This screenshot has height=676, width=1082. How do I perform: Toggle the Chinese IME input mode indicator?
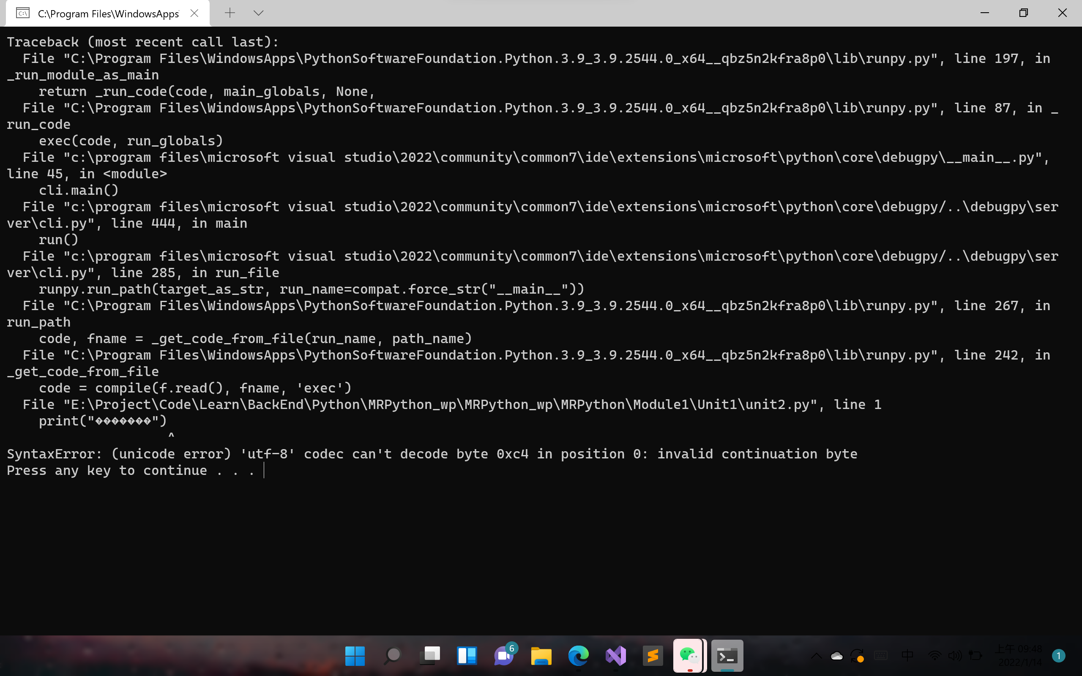[x=907, y=656]
